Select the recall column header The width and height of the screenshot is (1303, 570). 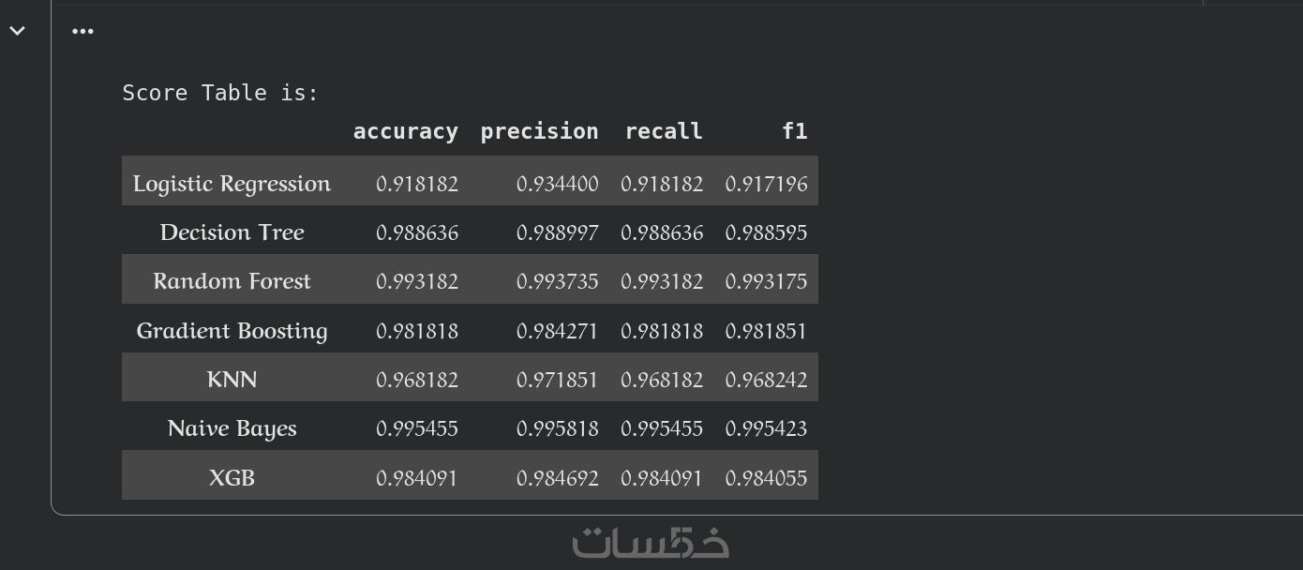pos(664,131)
